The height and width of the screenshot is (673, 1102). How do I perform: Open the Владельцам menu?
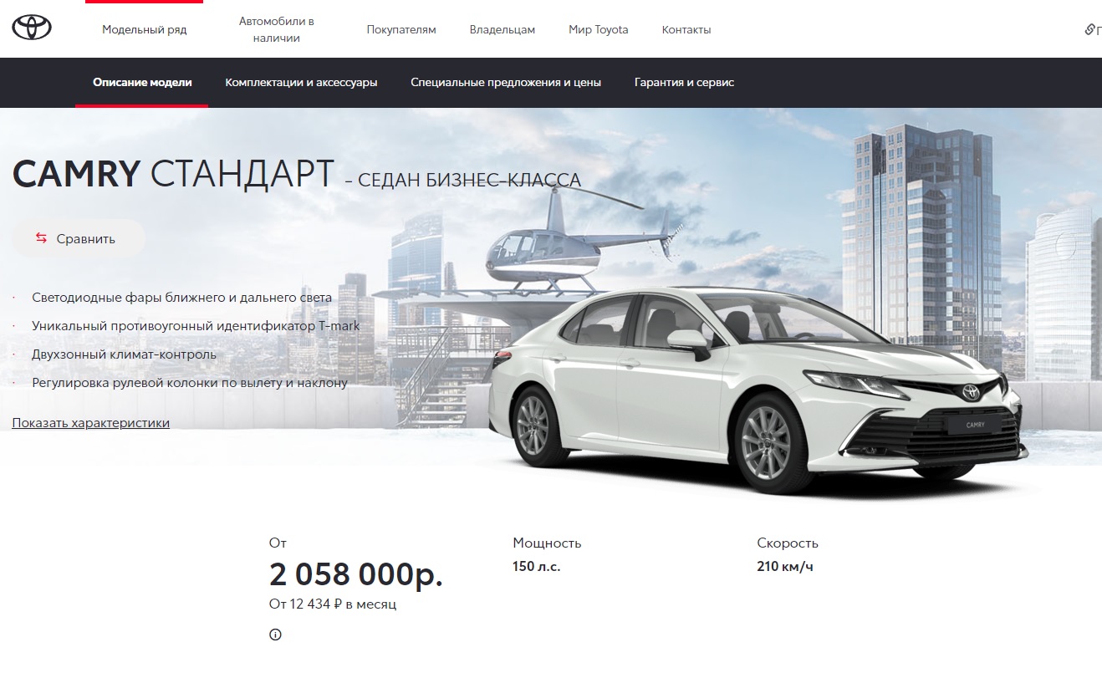503,29
